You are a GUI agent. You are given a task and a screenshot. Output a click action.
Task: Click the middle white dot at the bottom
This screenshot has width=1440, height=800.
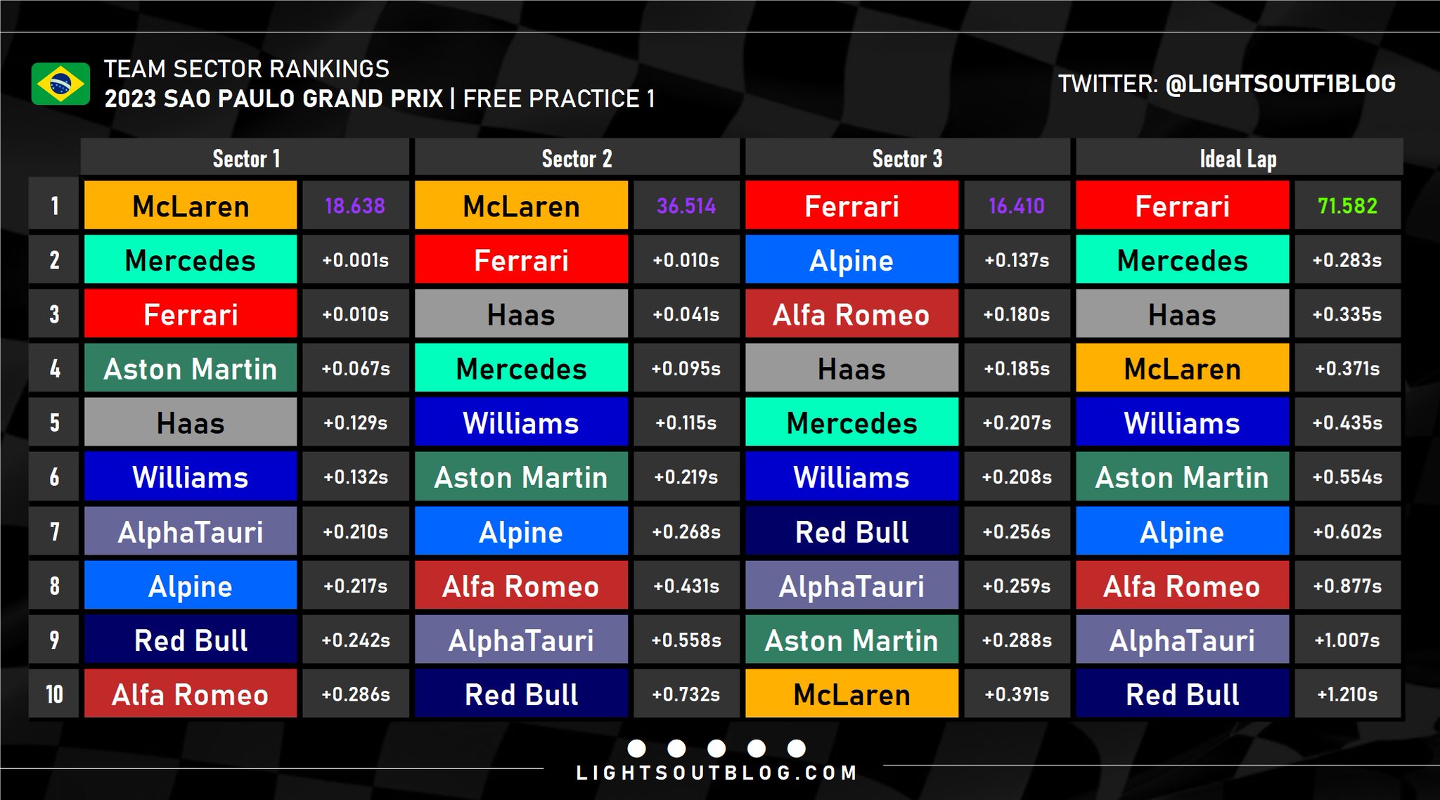coord(716,748)
